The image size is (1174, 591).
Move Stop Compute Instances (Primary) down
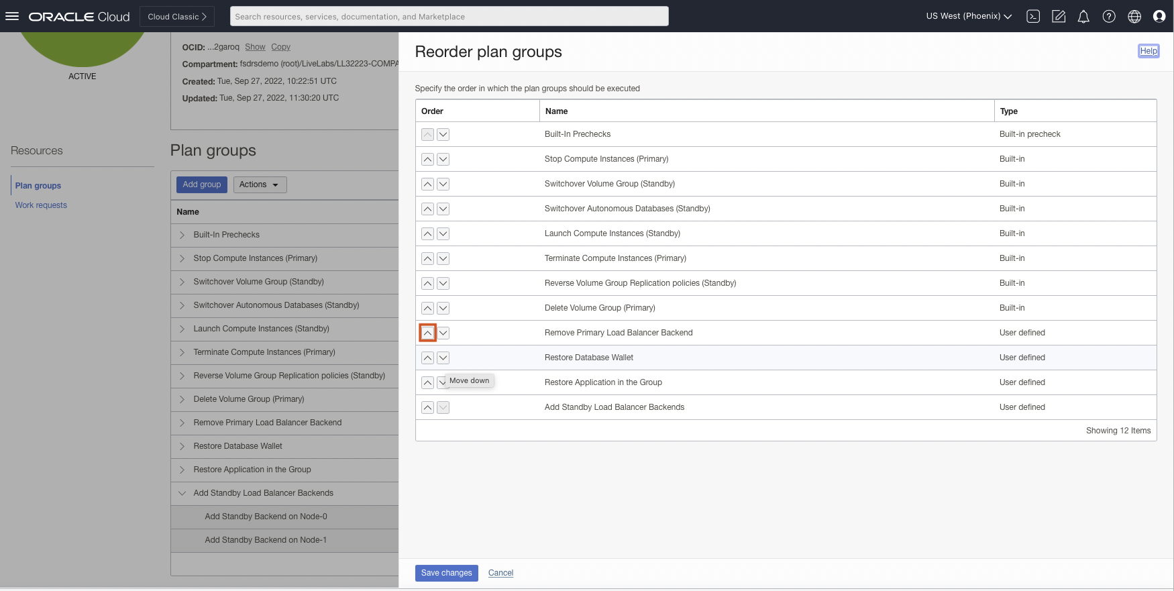click(x=443, y=160)
